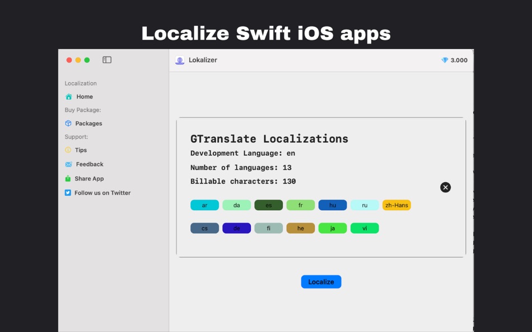532x332 pixels.
Task: Toggle the sidebar with the sidebar icon
Action: point(107,60)
